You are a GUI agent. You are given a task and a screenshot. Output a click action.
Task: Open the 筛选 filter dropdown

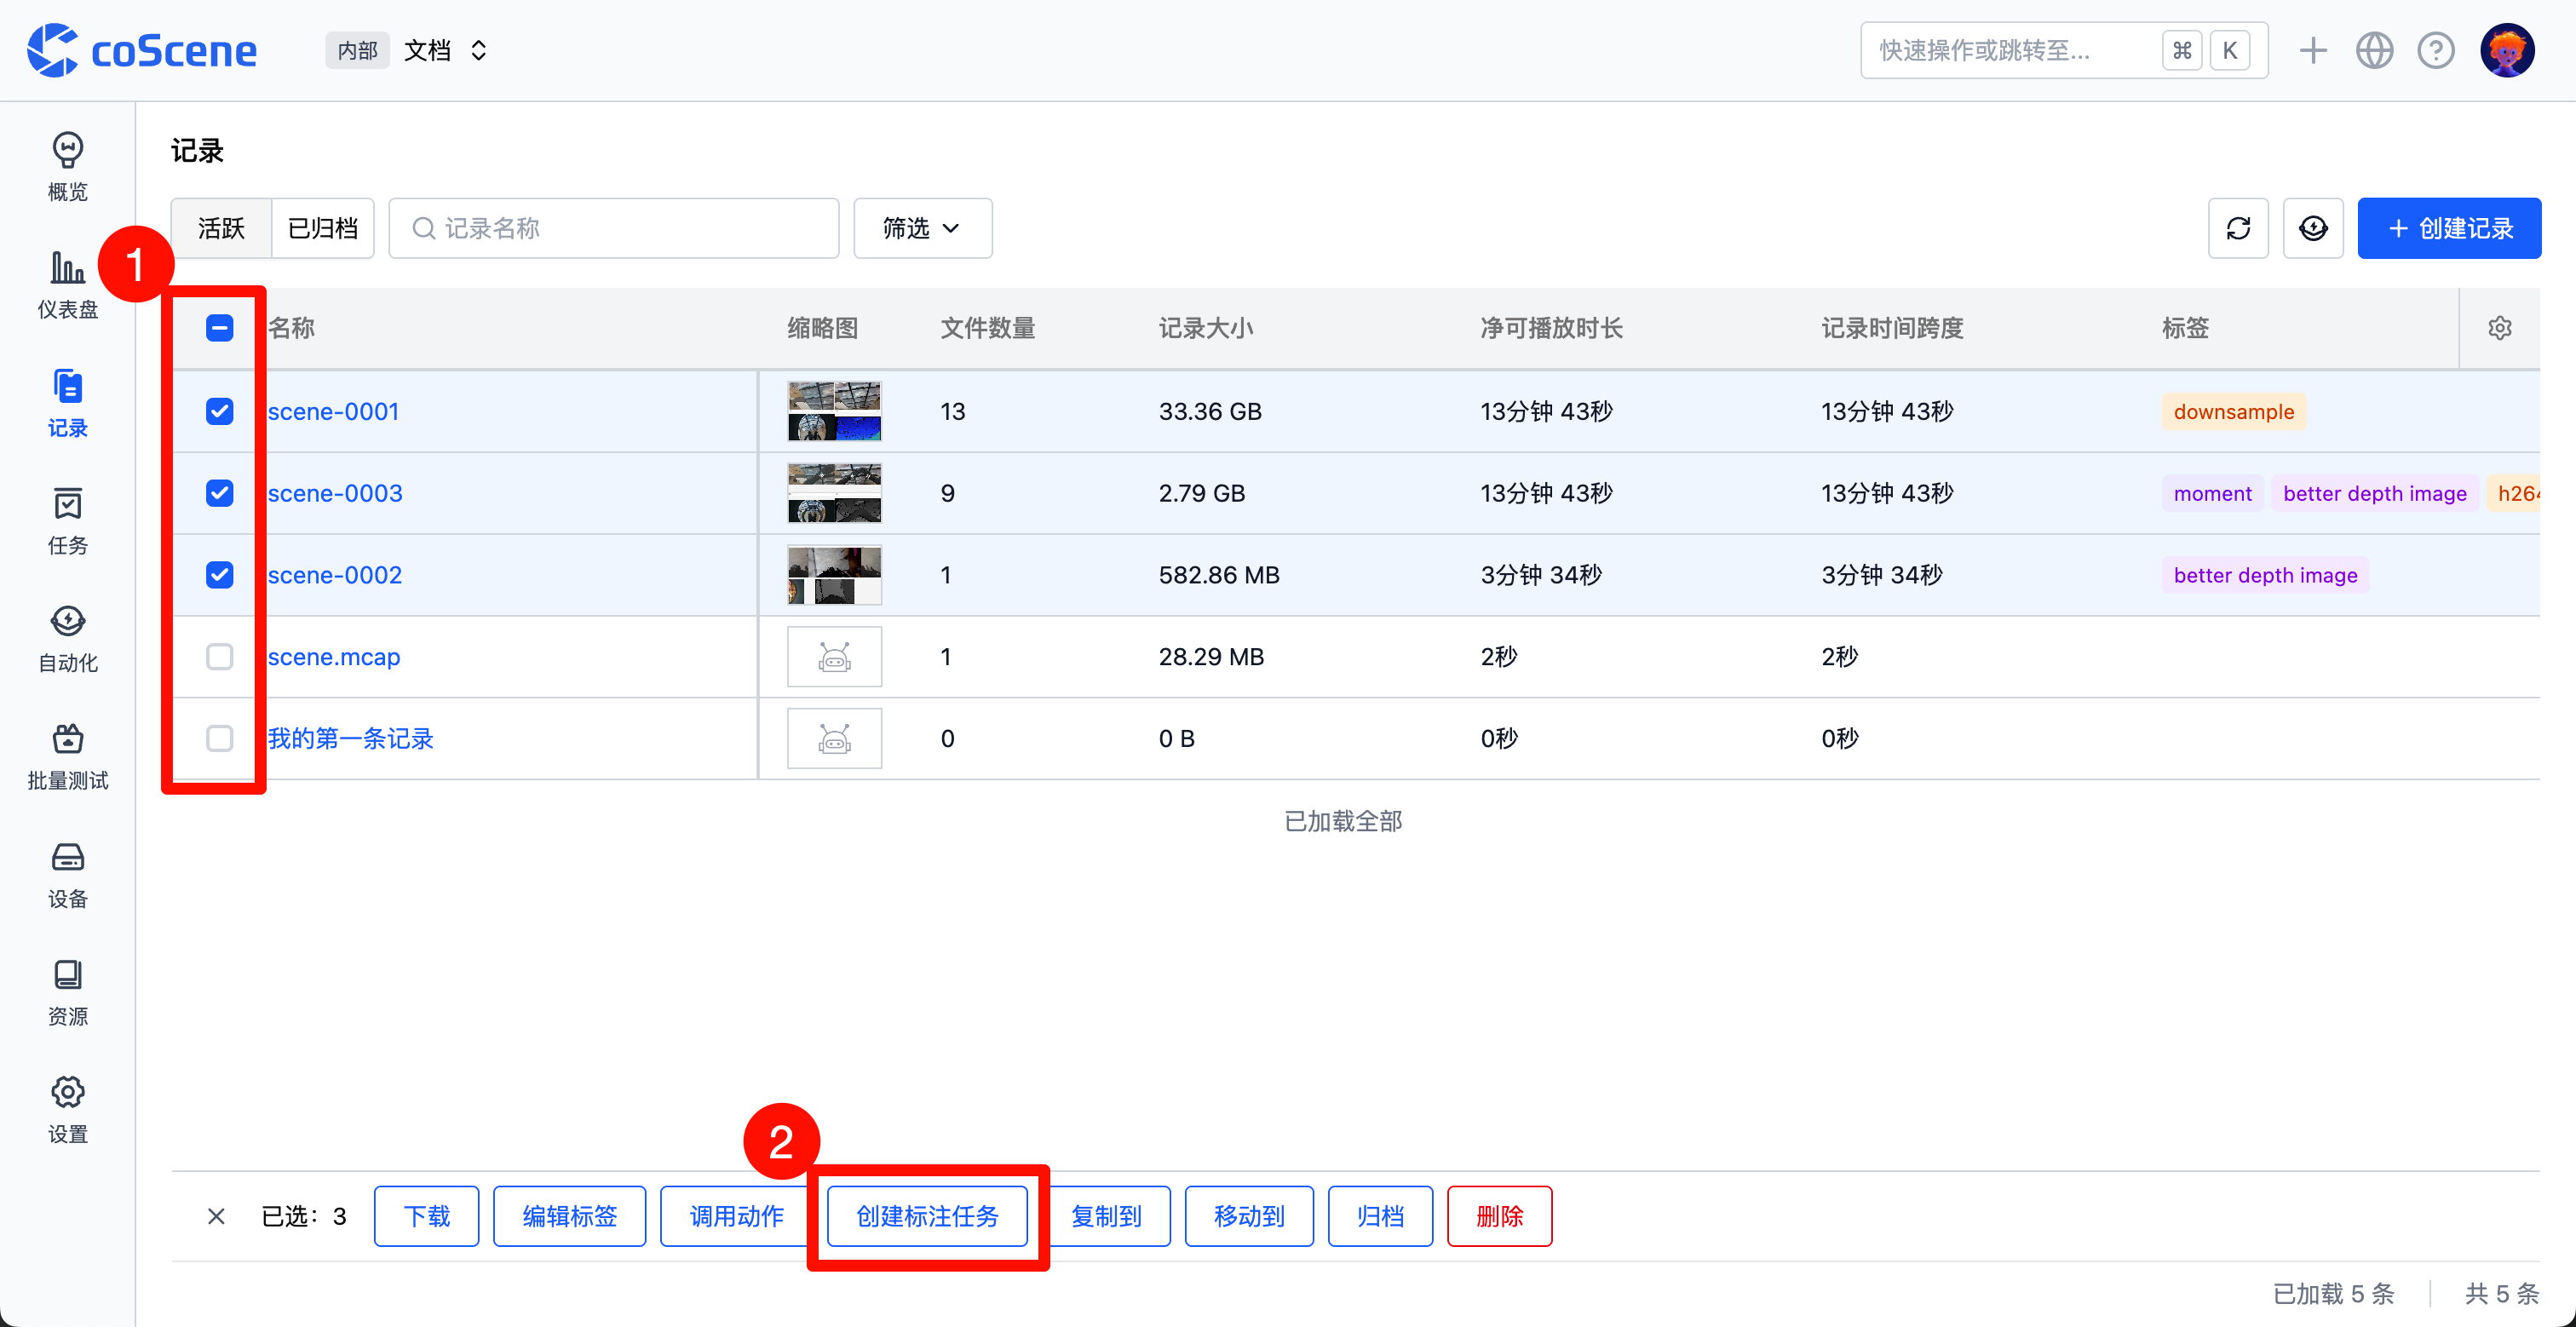coord(921,228)
